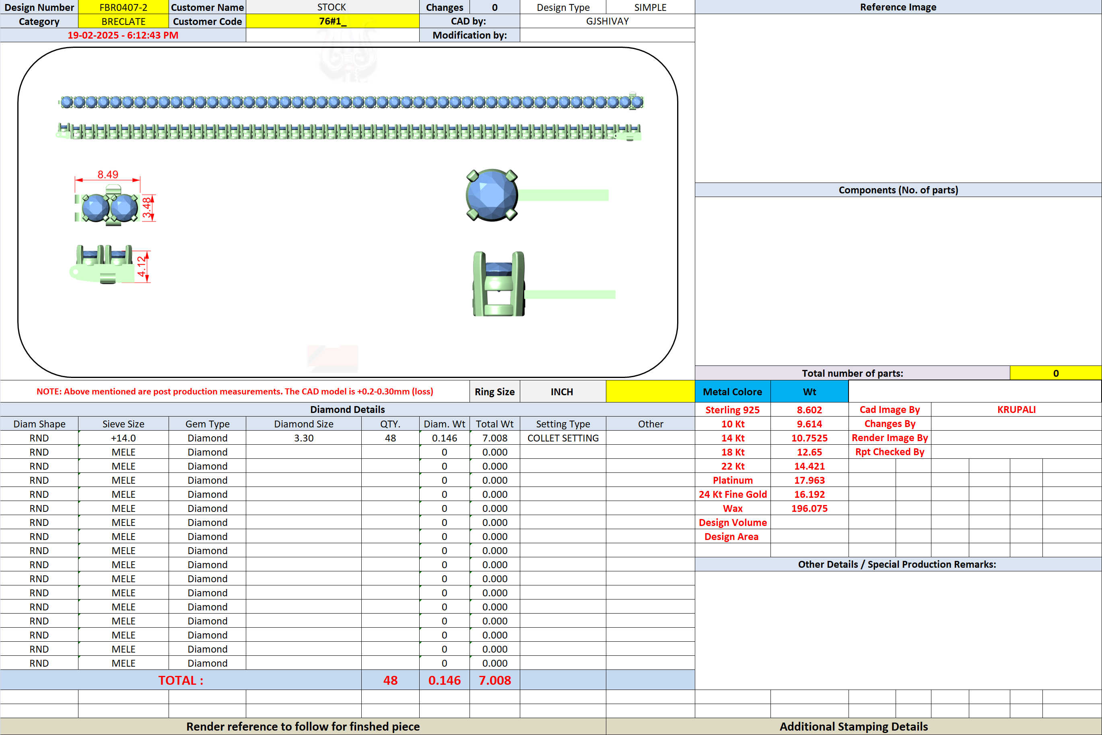Click the top-view bracelet render

pyautogui.click(x=351, y=102)
